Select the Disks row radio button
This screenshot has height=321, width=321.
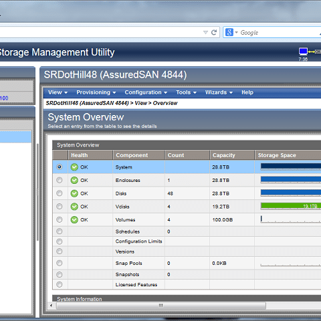[x=60, y=193]
